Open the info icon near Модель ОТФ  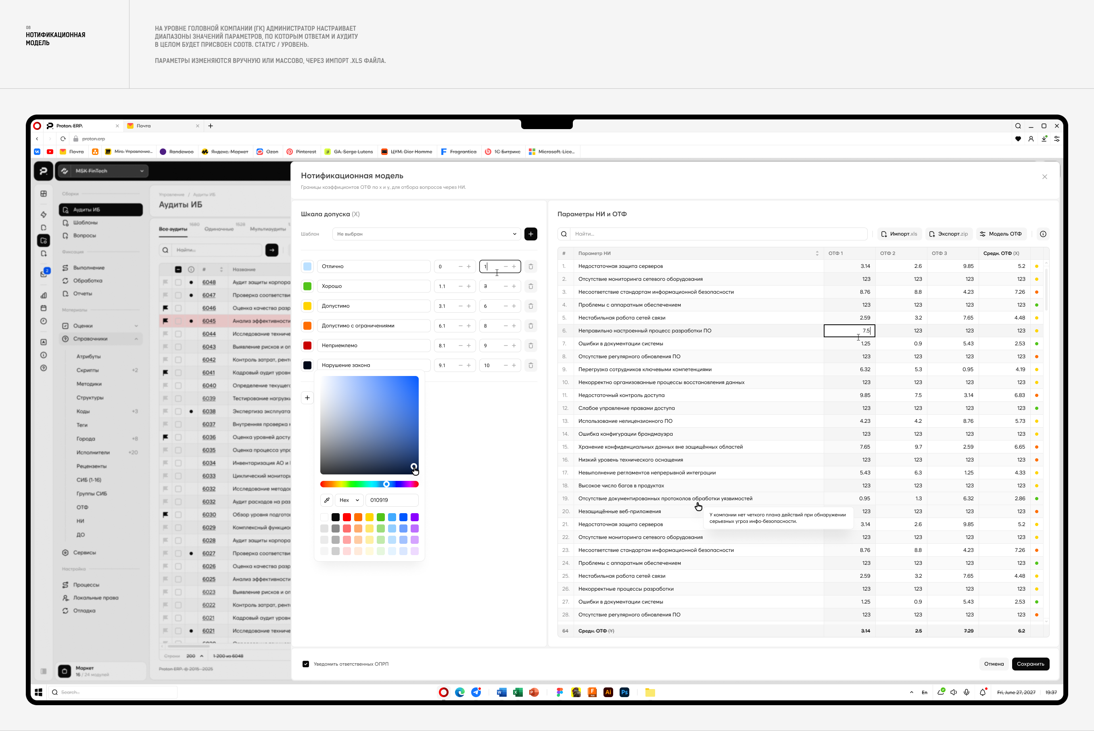pyautogui.click(x=1043, y=234)
